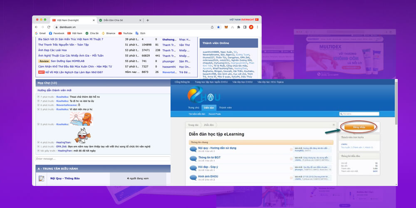Open the Thành viên tab on EHOU
This screenshot has height=208, width=416.
(225, 107)
